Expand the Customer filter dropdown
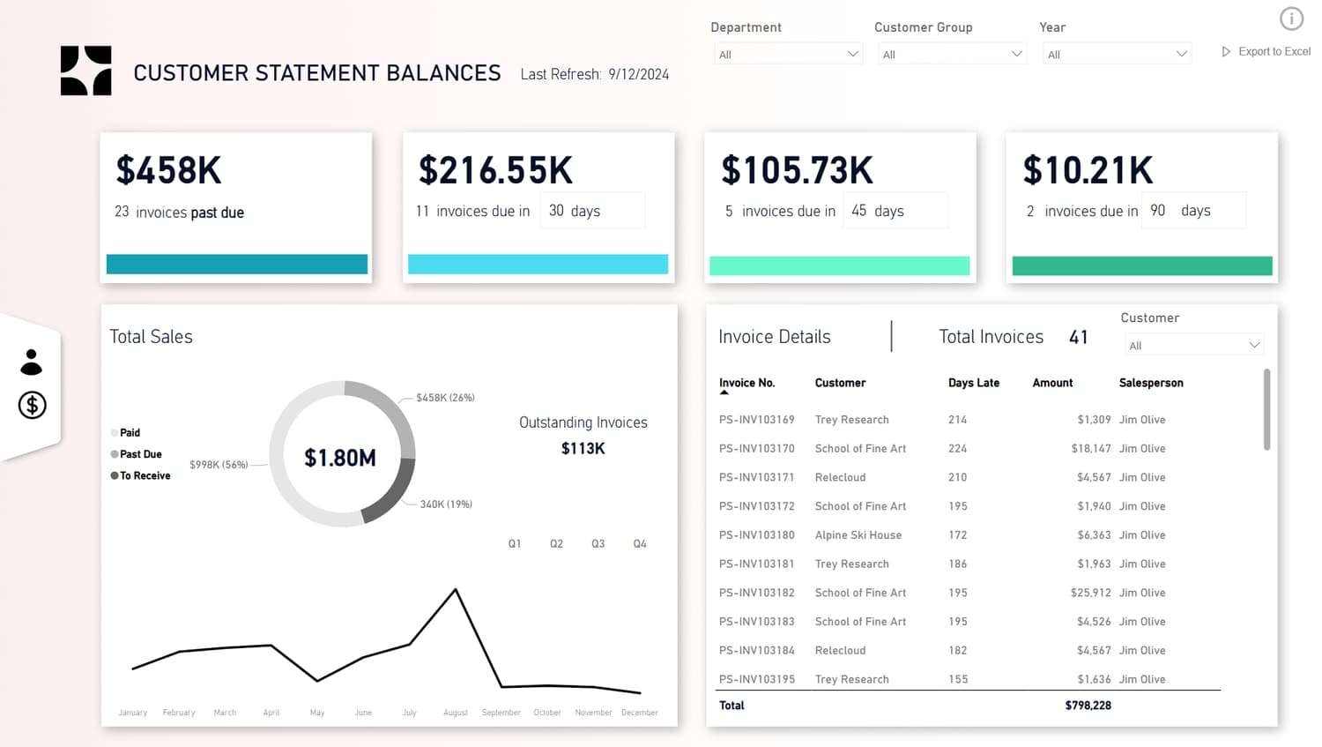1322x747 pixels. [1194, 345]
